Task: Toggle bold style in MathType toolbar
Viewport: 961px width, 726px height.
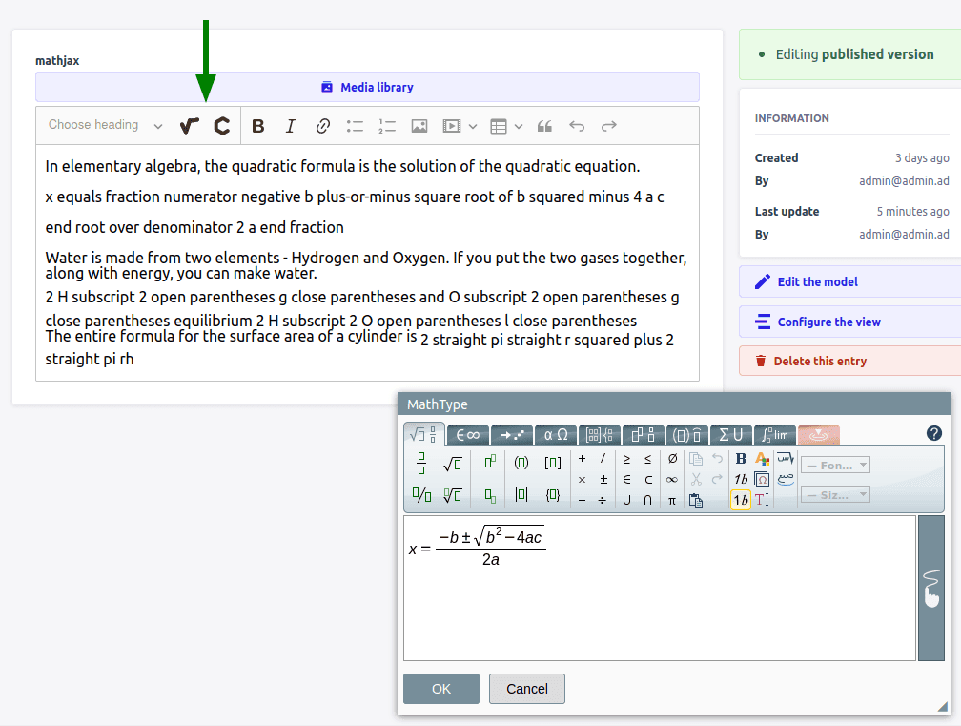Action: 741,459
